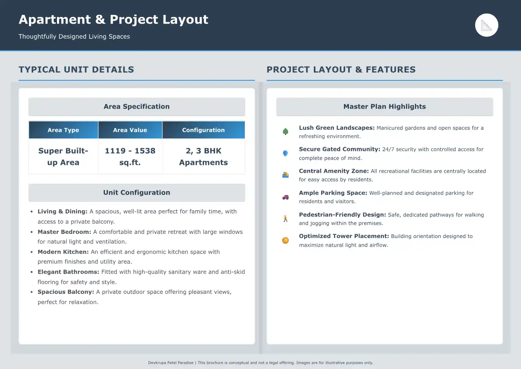
Task: Click the Typical Unit Details title
Action: [x=76, y=69]
